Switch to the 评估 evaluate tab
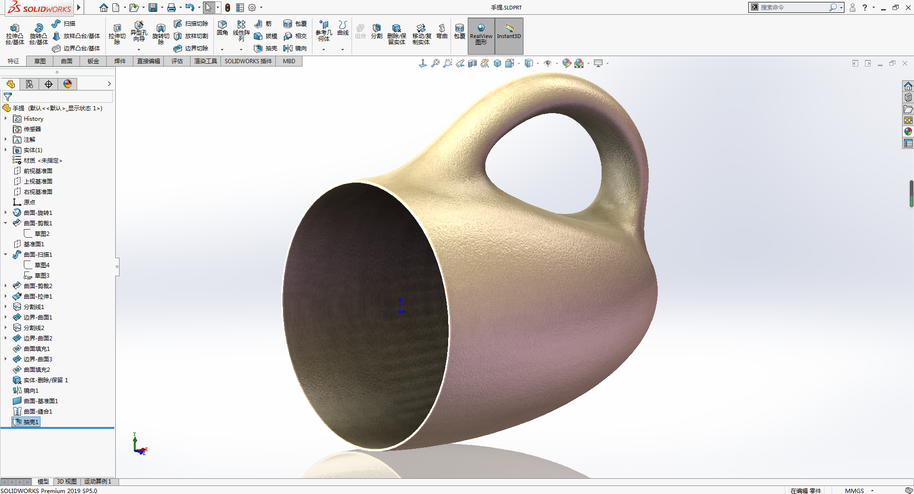Viewport: 914px width, 494px height. [x=177, y=61]
